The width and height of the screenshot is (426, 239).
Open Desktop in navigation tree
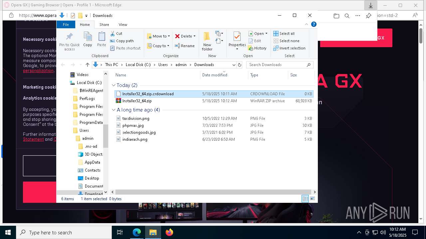tap(92, 178)
